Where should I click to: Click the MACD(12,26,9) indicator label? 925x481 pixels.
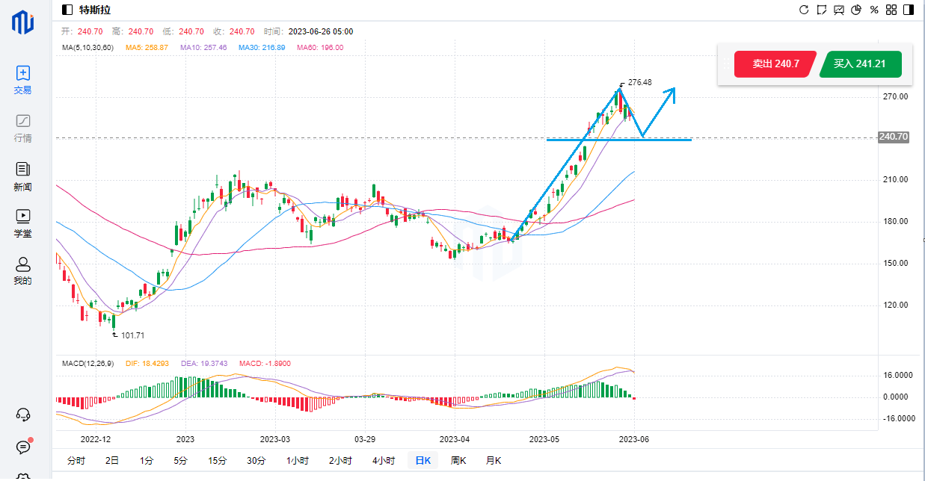tap(87, 363)
